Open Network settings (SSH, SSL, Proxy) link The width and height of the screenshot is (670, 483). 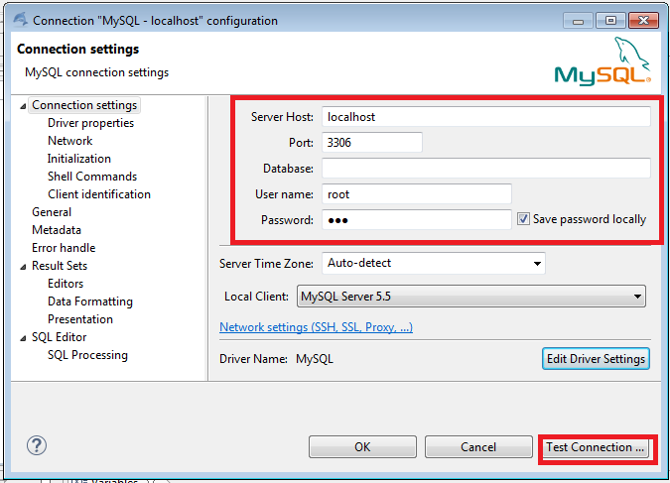pos(317,327)
